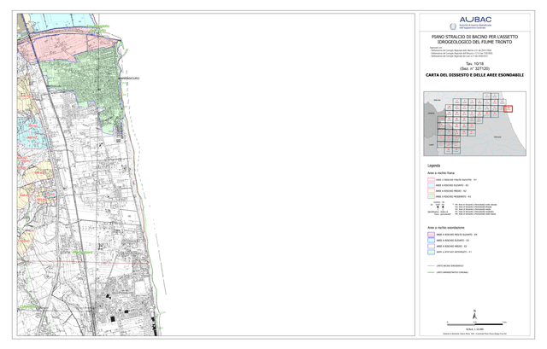Click the "MARTINSICURO" place label on the map

tap(128, 79)
